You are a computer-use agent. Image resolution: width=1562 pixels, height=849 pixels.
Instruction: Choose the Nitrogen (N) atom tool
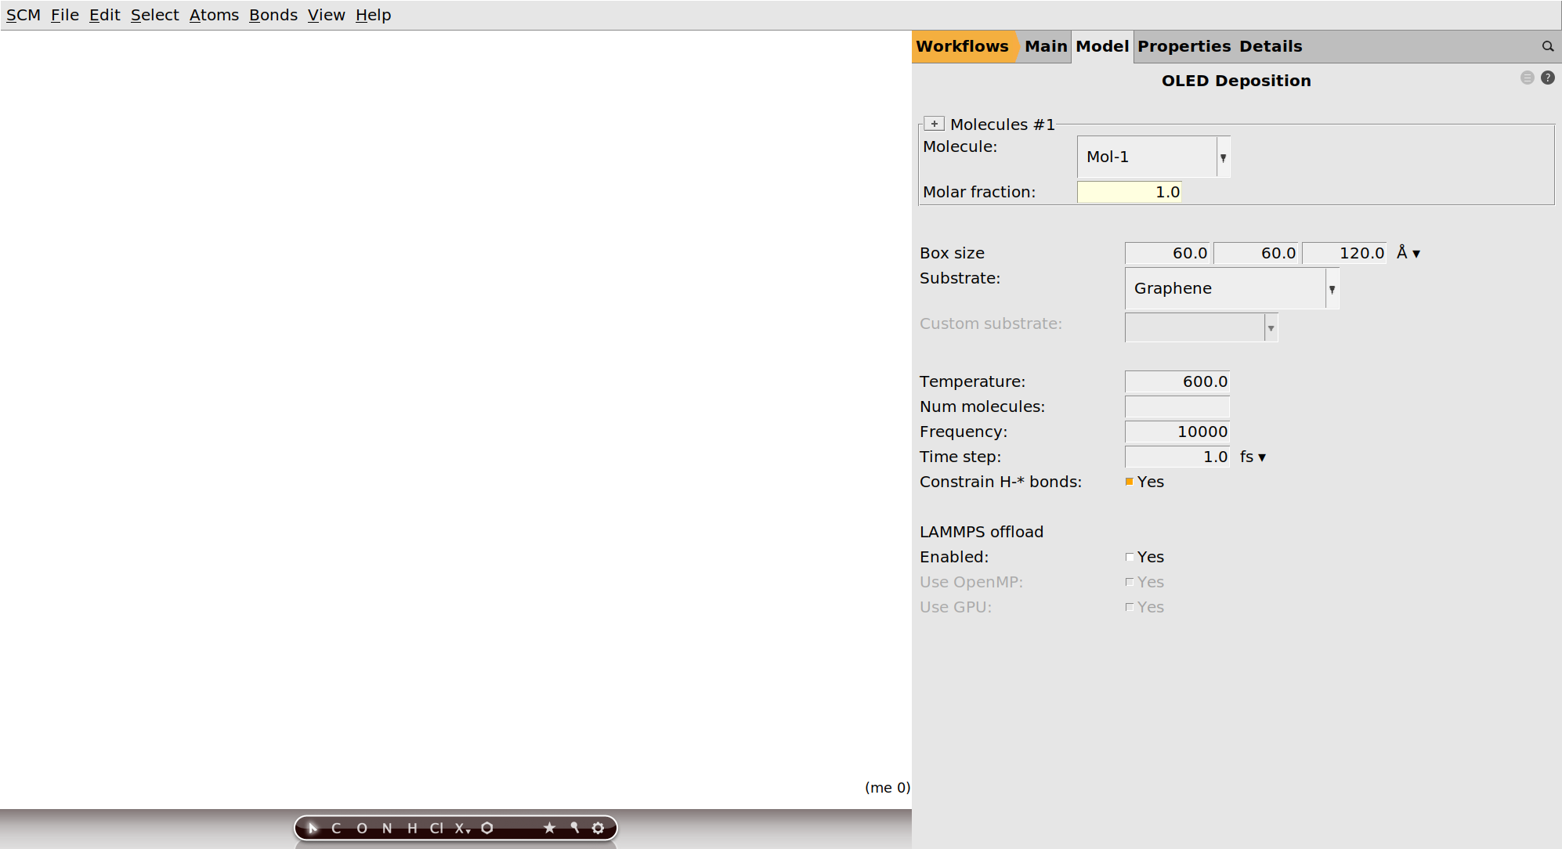[387, 828]
